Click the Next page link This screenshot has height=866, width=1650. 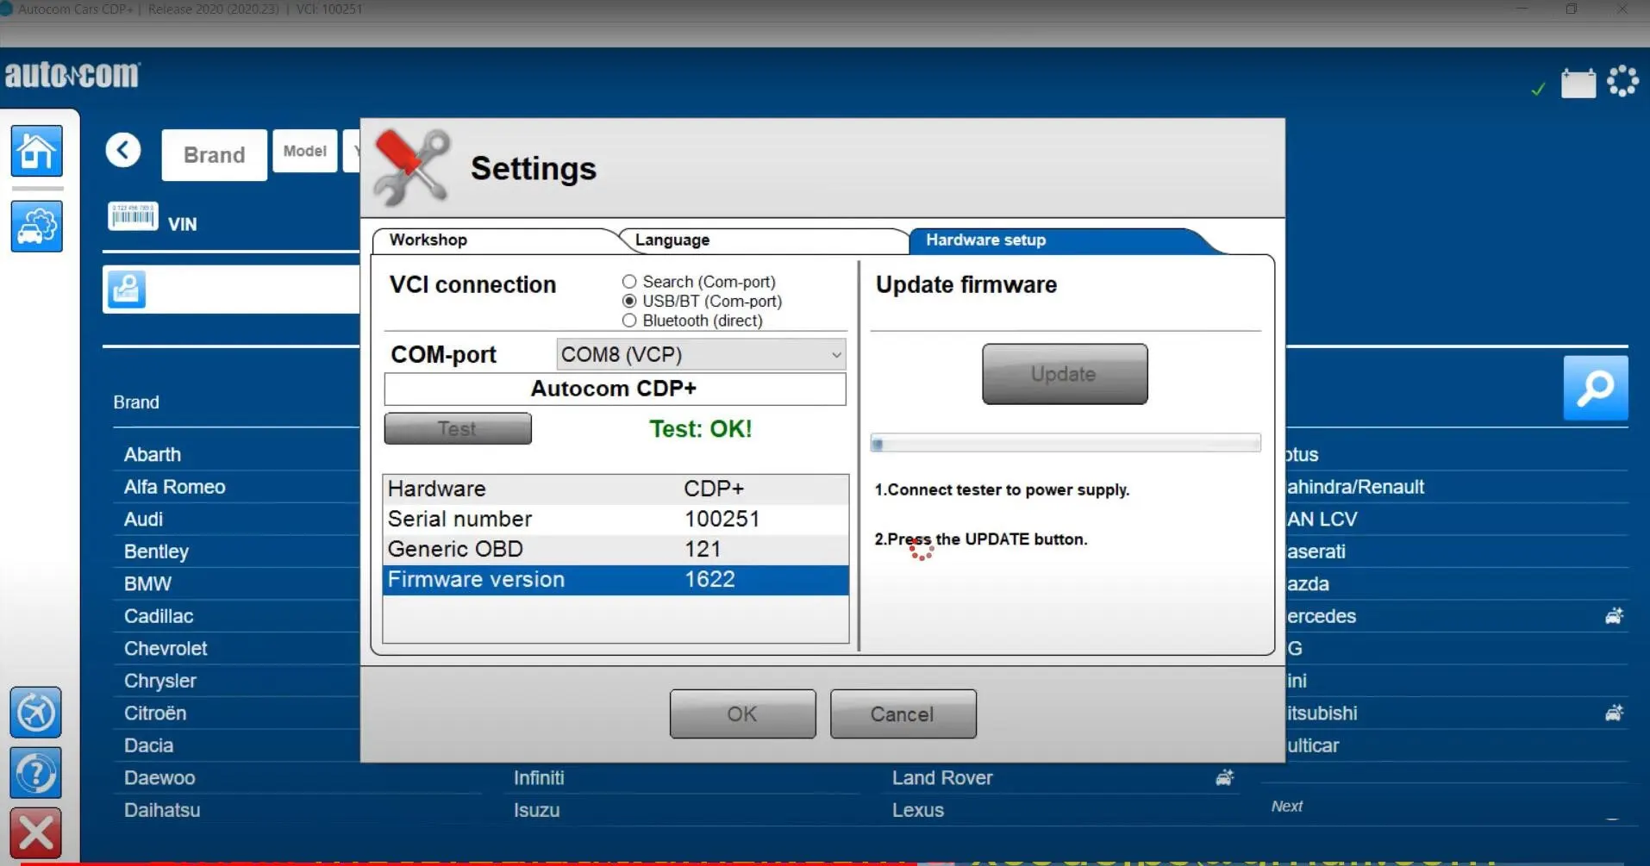(x=1286, y=806)
